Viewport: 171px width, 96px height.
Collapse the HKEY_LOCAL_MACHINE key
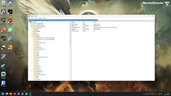30,27
